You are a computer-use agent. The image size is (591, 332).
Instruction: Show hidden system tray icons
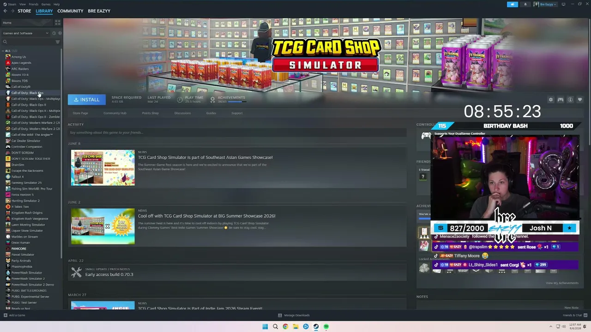[x=551, y=326]
